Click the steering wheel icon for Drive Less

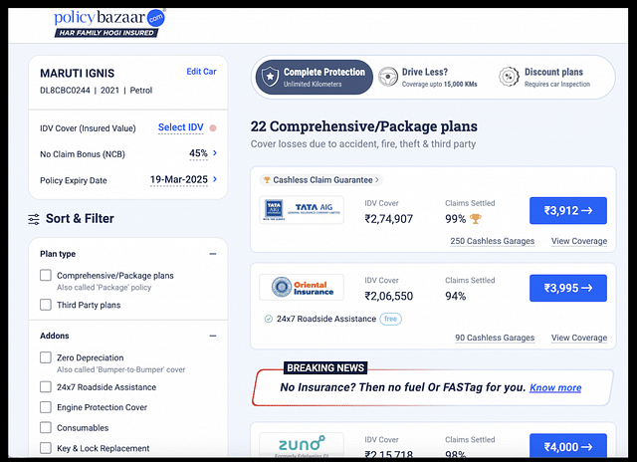tap(388, 77)
